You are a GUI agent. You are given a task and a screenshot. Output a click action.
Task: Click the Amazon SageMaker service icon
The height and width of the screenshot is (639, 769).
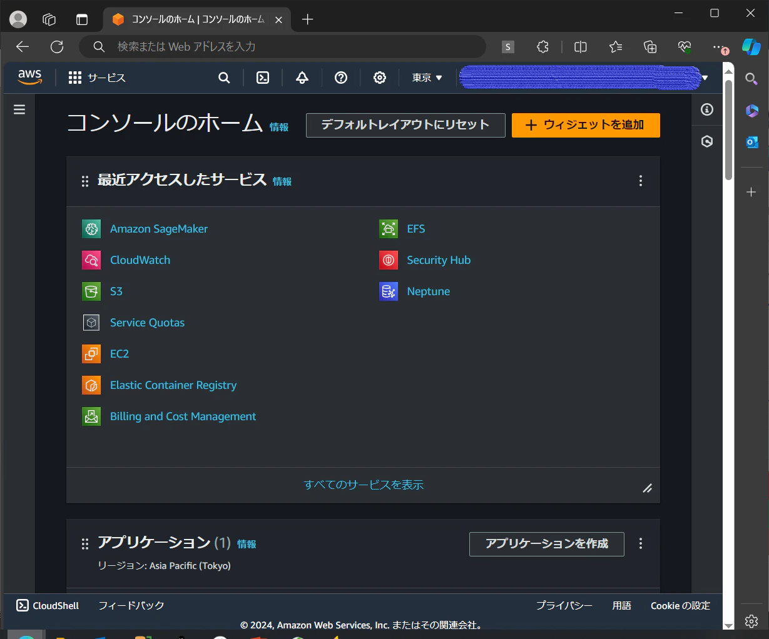tap(91, 229)
